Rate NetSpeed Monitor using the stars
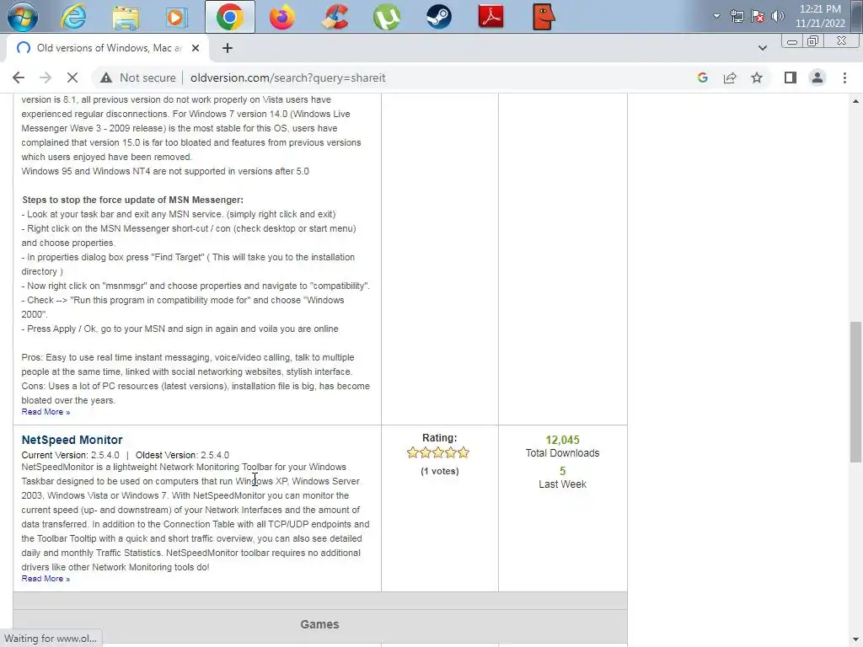Screen dimensions: 863x647 click(438, 452)
